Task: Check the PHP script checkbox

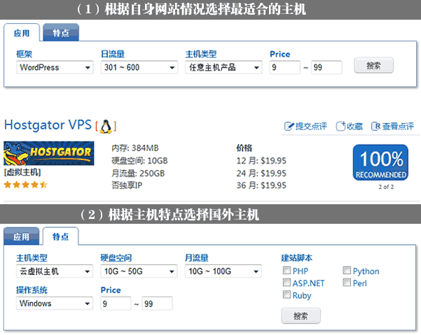Action: [x=287, y=271]
